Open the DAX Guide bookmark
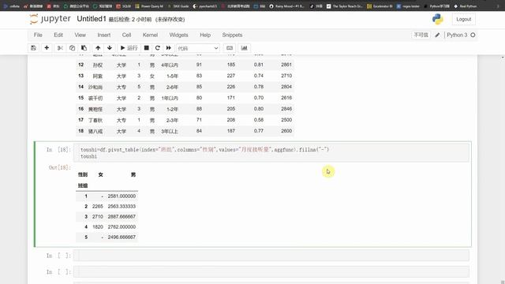The height and width of the screenshot is (284, 505). tap(178, 6)
